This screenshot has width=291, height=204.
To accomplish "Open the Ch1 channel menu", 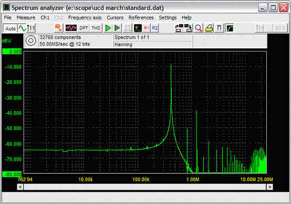I will [45, 18].
